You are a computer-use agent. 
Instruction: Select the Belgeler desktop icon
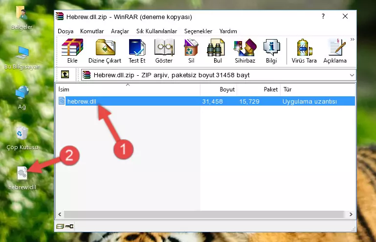pos(22,18)
